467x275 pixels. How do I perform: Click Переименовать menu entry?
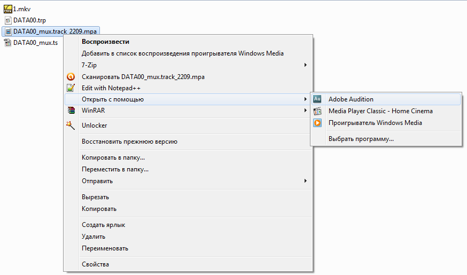coord(105,248)
